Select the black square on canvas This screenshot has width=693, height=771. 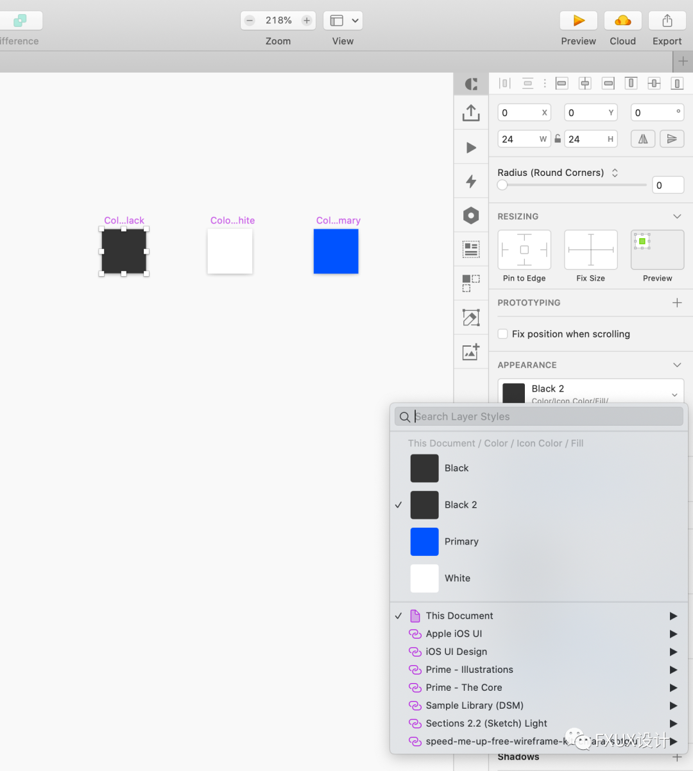(124, 252)
